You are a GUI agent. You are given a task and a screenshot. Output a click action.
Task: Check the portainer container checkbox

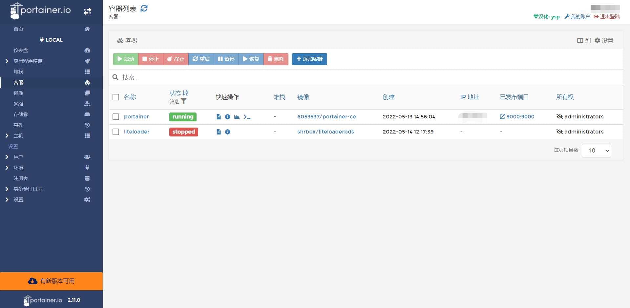pos(116,117)
